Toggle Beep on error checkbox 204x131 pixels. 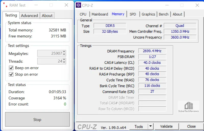point(11,68)
